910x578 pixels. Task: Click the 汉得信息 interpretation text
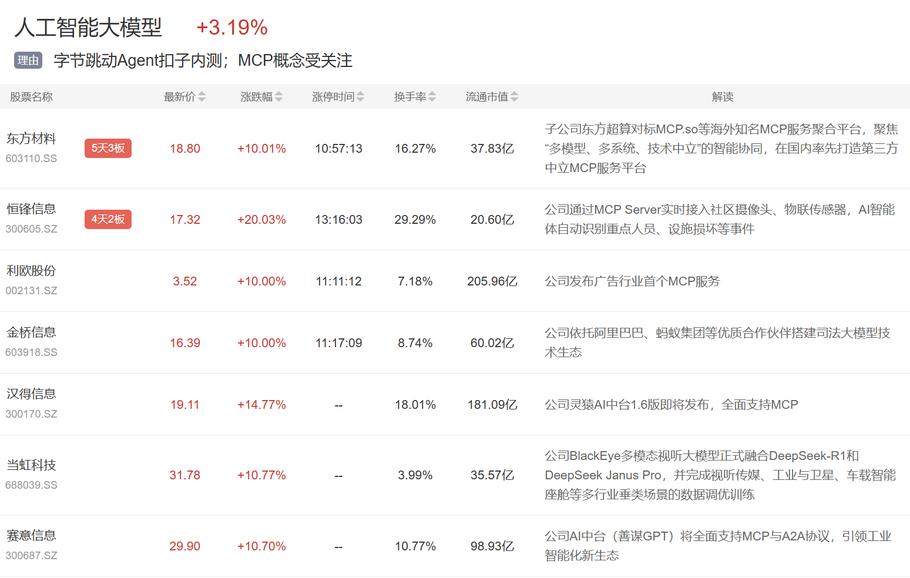point(671,405)
